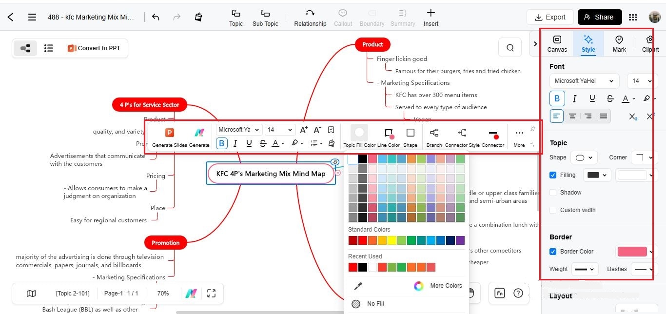666x314 pixels.
Task: Open the user profile avatar
Action: tap(654, 17)
